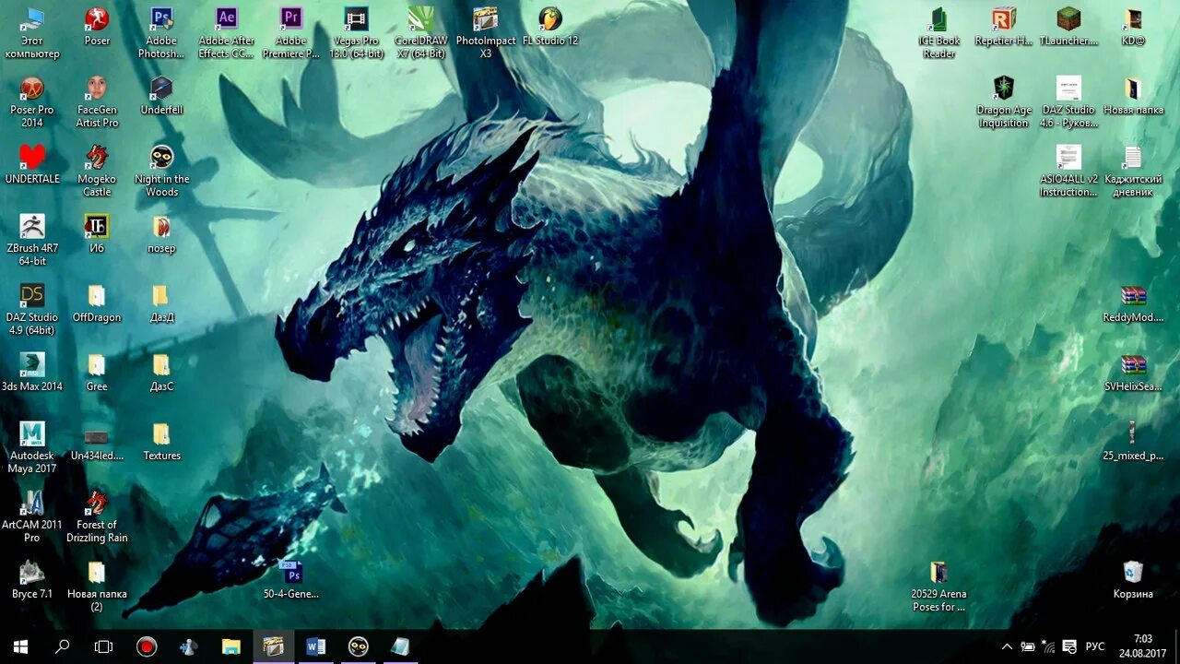Select the Новая папка (2) folder
The image size is (1180, 664).
click(97, 587)
